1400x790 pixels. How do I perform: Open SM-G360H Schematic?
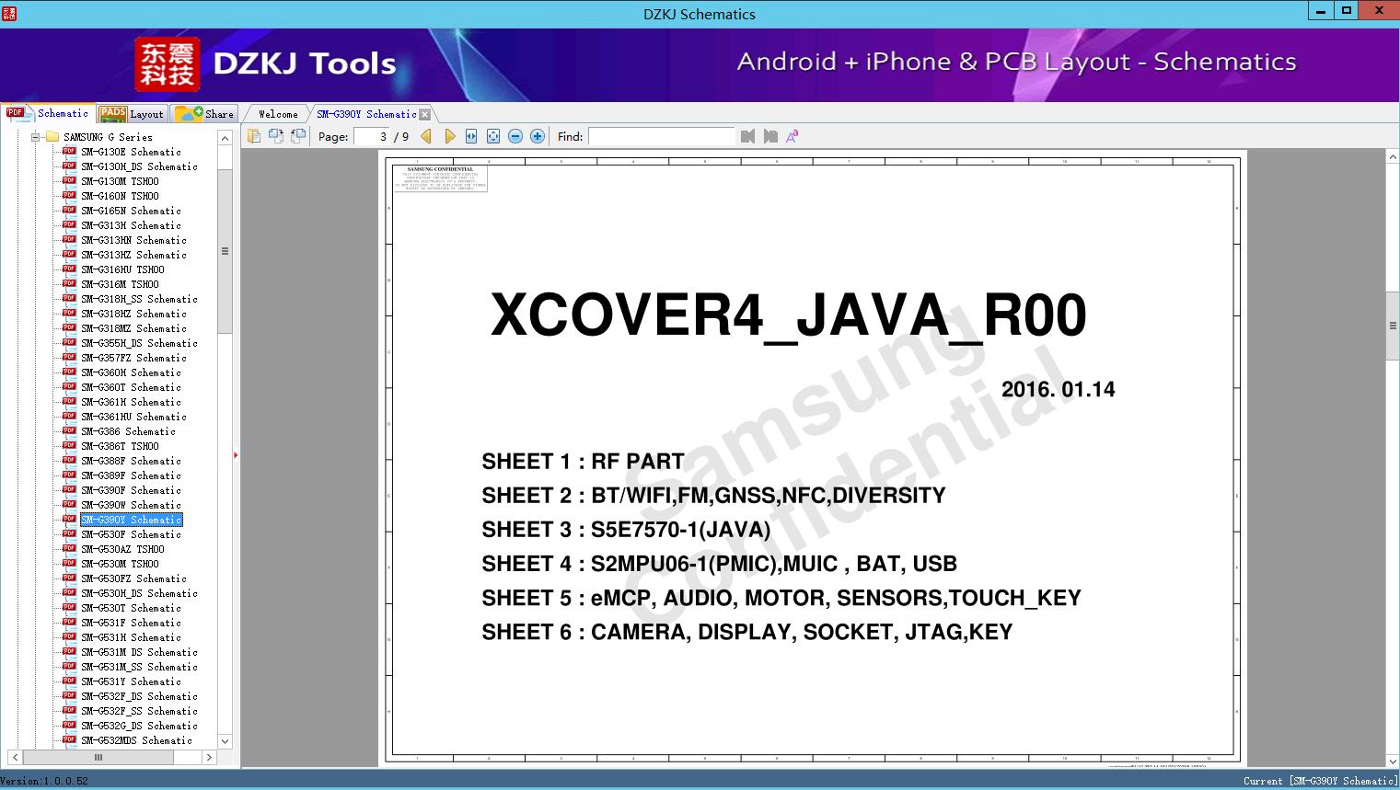131,372
